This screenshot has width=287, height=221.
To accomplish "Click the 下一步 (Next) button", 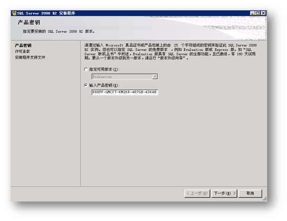I will [x=224, y=193].
